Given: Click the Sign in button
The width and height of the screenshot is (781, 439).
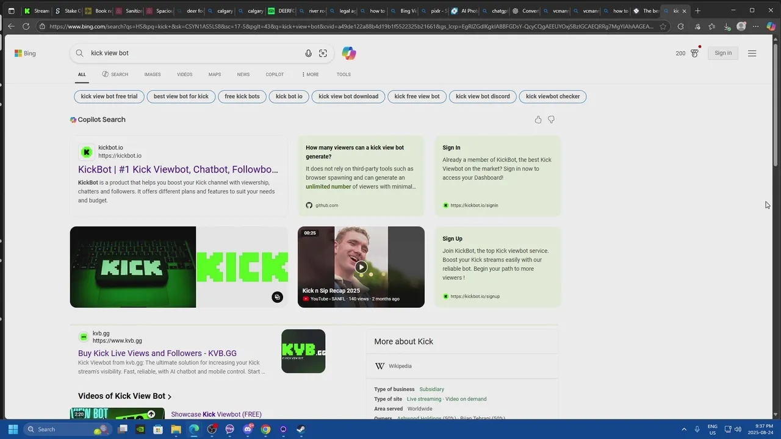Looking at the screenshot, I should tap(723, 53).
